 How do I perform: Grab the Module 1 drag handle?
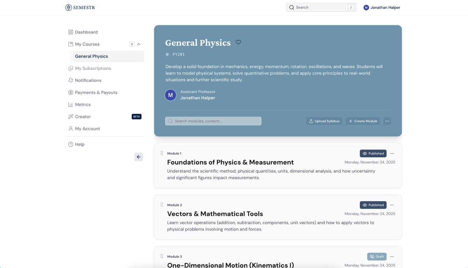(162, 153)
